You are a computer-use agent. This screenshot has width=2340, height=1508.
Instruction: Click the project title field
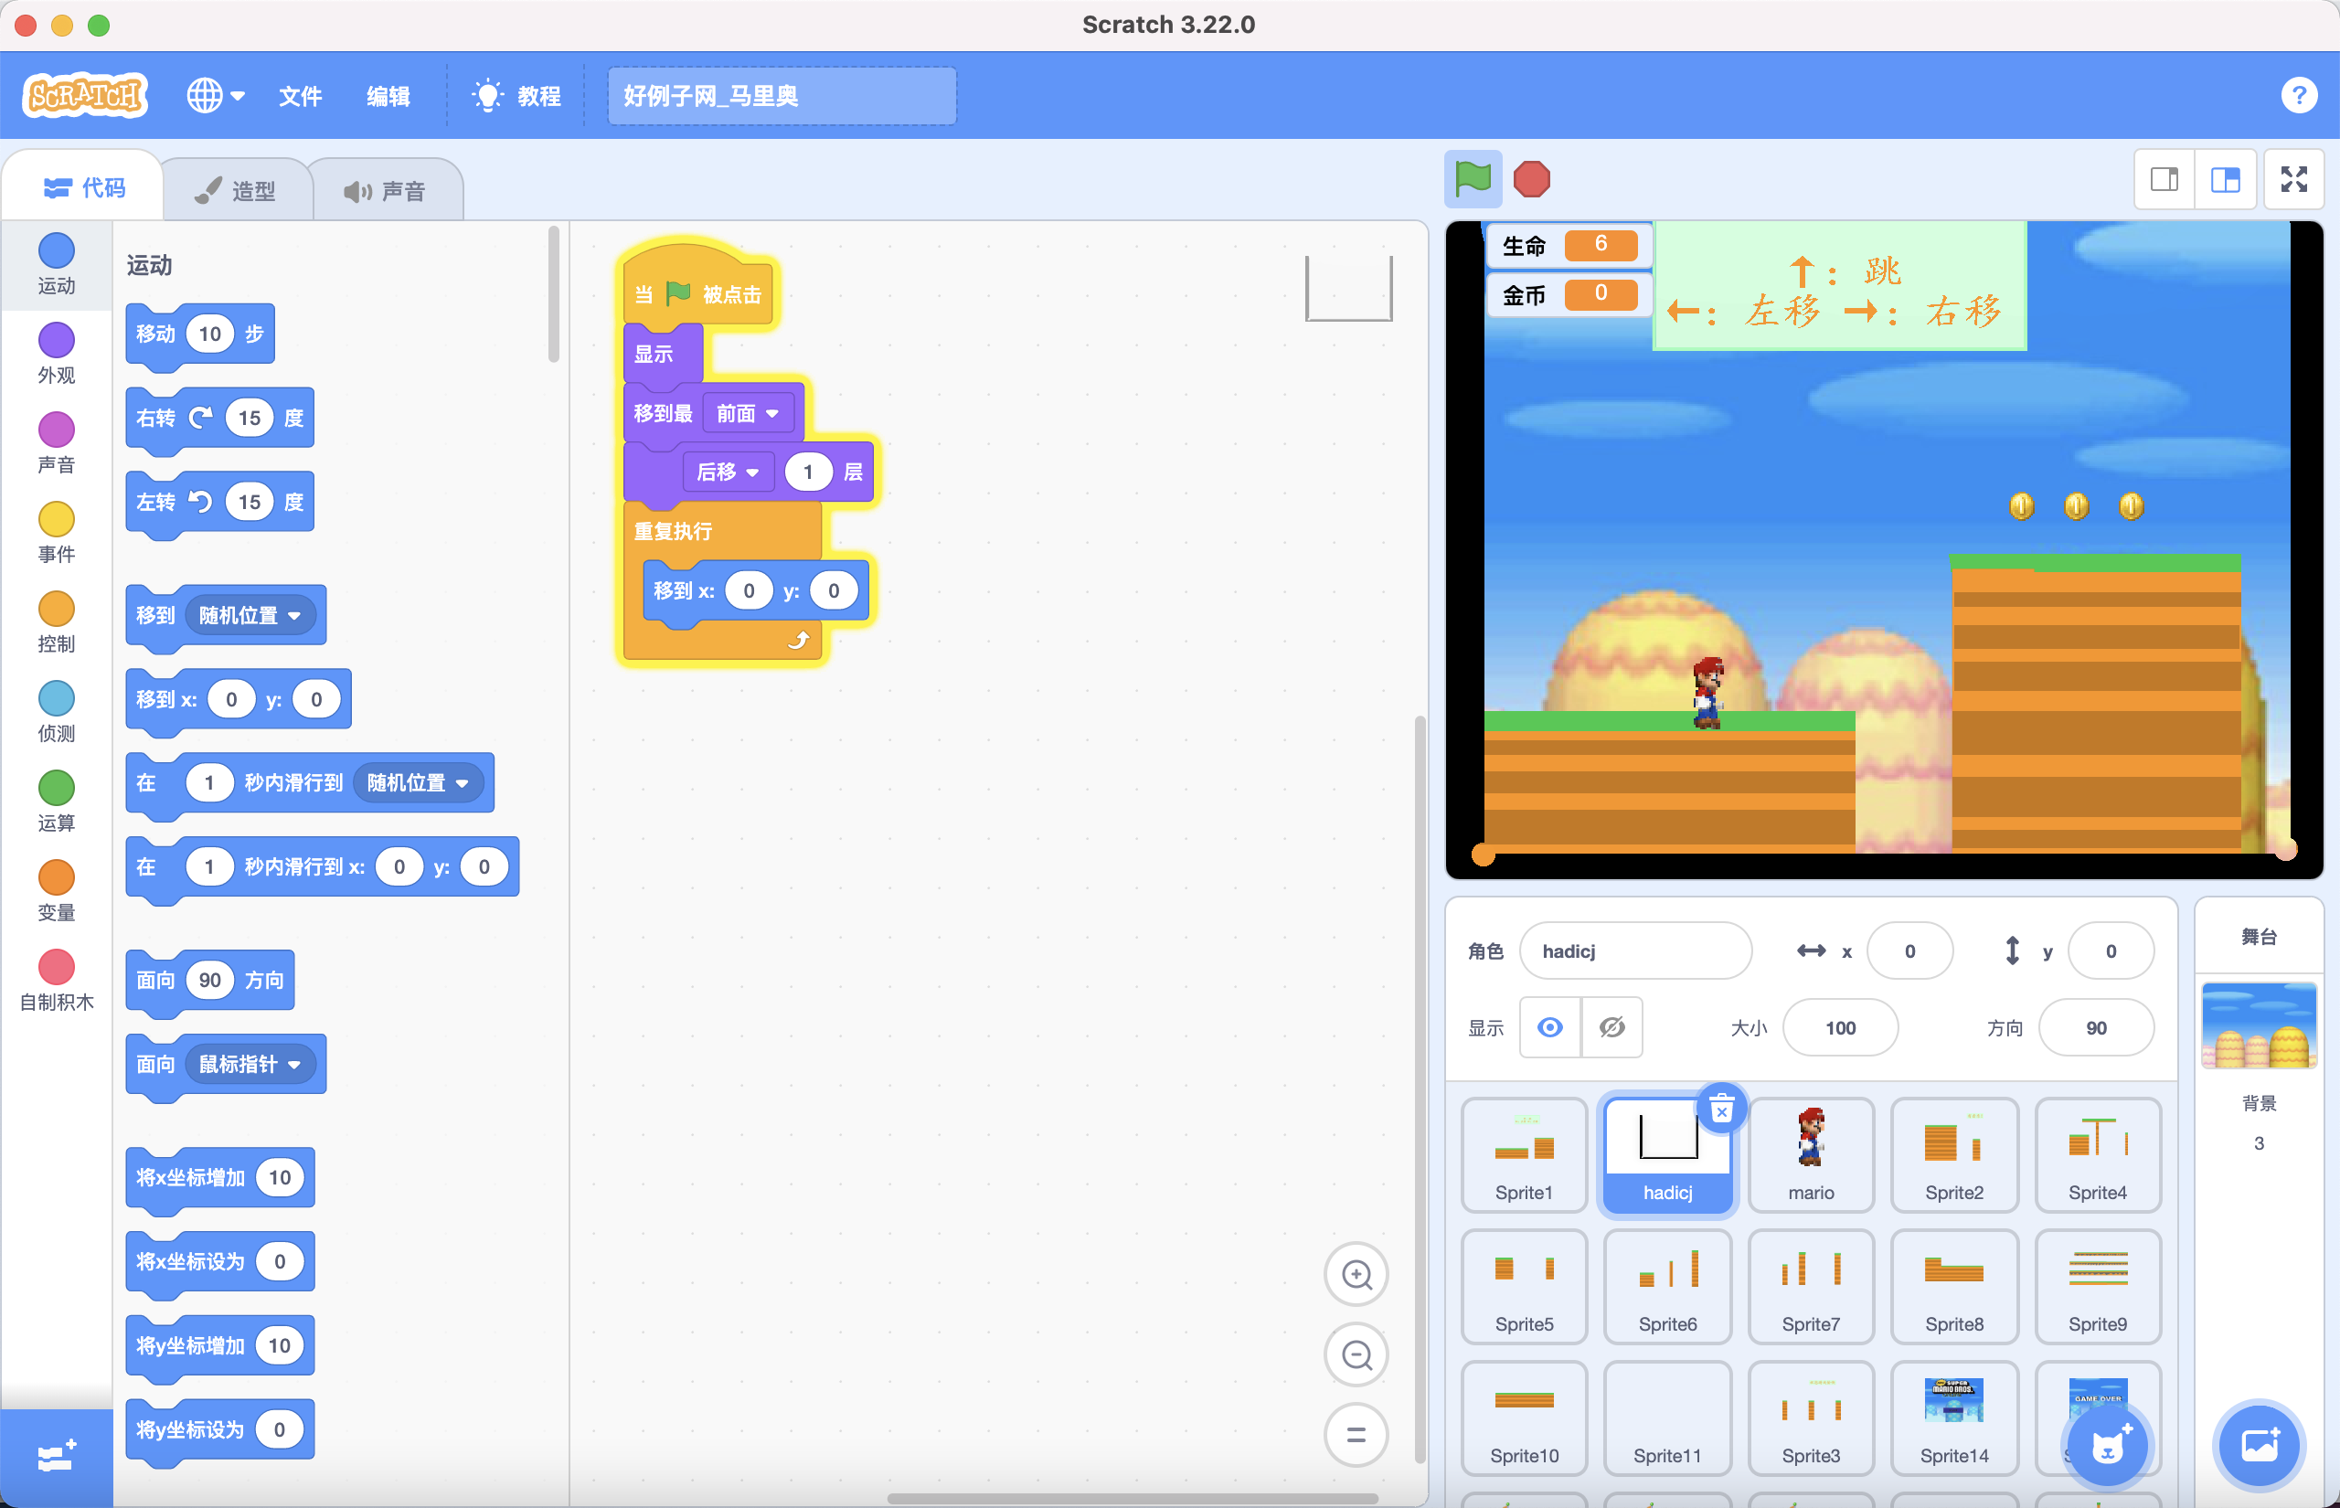click(x=782, y=95)
